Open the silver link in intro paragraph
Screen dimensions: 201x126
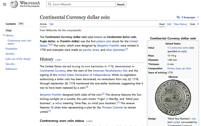[109, 50]
